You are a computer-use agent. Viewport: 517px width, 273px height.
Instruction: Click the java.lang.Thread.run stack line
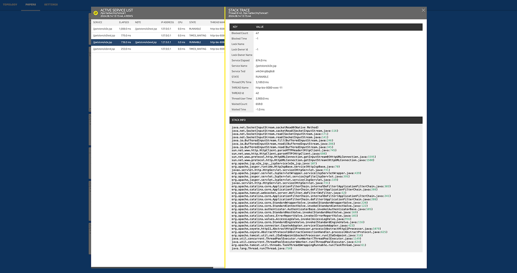tap(262, 248)
